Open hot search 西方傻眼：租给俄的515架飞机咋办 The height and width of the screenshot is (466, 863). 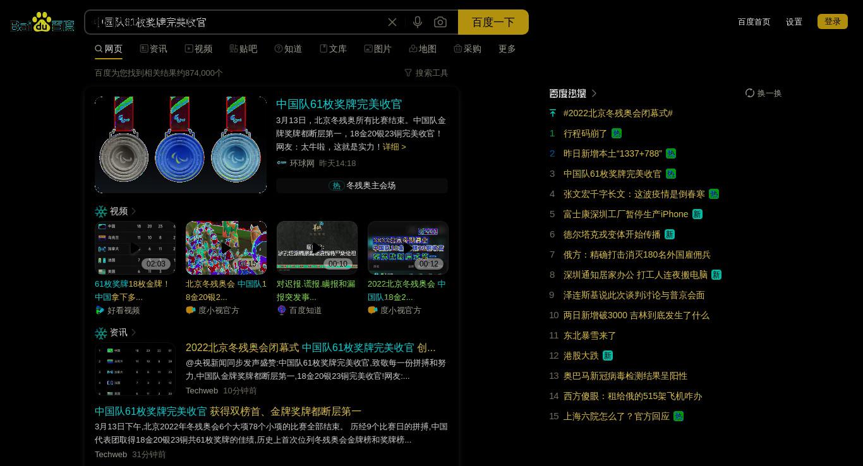point(632,396)
